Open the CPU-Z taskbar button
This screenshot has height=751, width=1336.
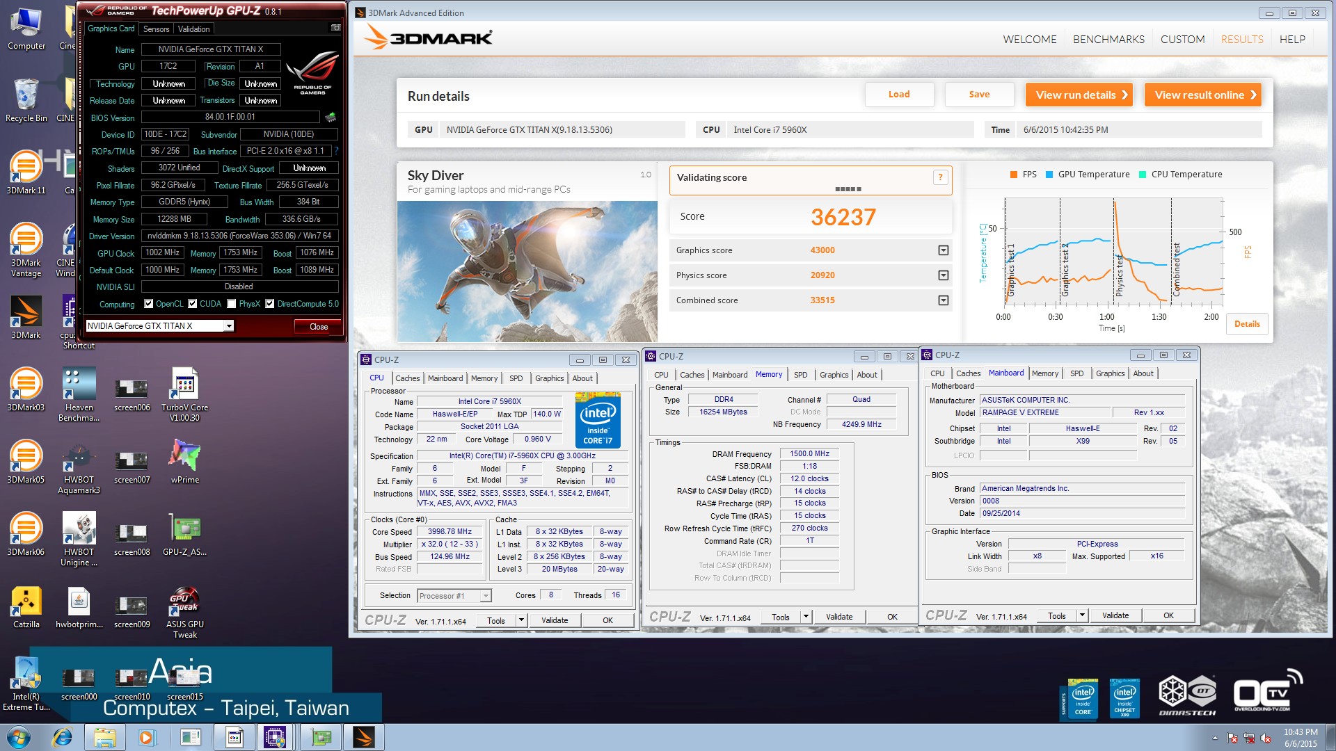pos(275,737)
